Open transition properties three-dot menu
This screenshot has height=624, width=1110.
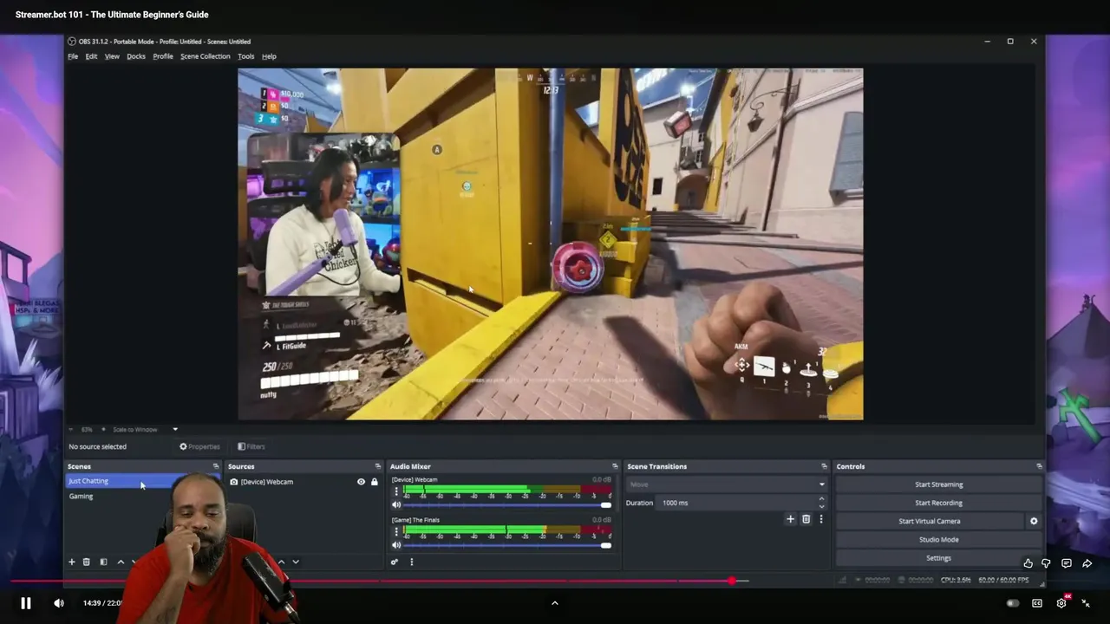pyautogui.click(x=820, y=519)
